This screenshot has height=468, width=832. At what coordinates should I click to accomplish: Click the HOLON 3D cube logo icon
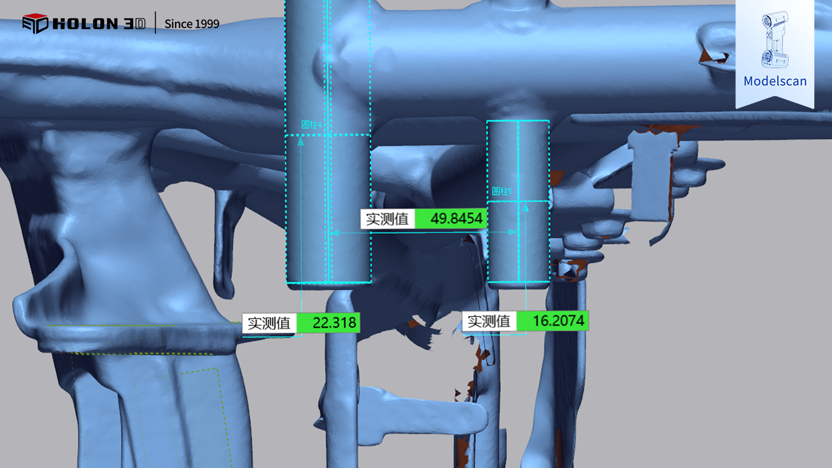pos(35,23)
